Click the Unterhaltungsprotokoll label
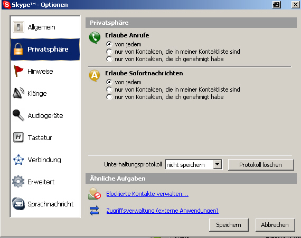 click(133, 164)
